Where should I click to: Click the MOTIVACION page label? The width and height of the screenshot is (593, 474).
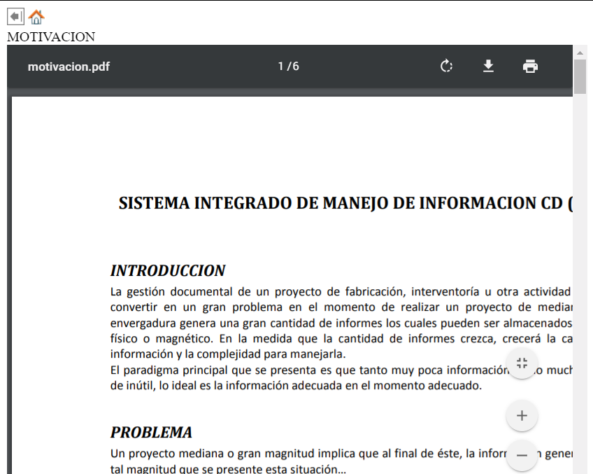[51, 36]
